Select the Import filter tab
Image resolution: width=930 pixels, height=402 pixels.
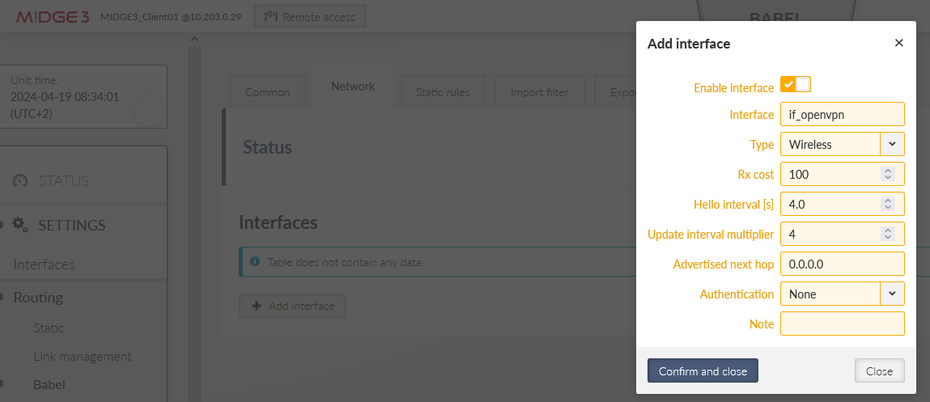coord(539,92)
